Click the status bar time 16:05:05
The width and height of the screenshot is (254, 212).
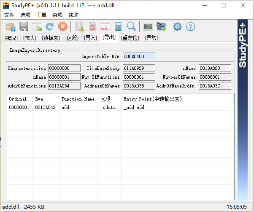pyautogui.click(x=237, y=207)
